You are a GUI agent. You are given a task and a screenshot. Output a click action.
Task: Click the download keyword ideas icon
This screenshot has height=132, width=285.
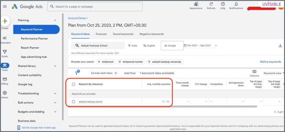point(280,46)
